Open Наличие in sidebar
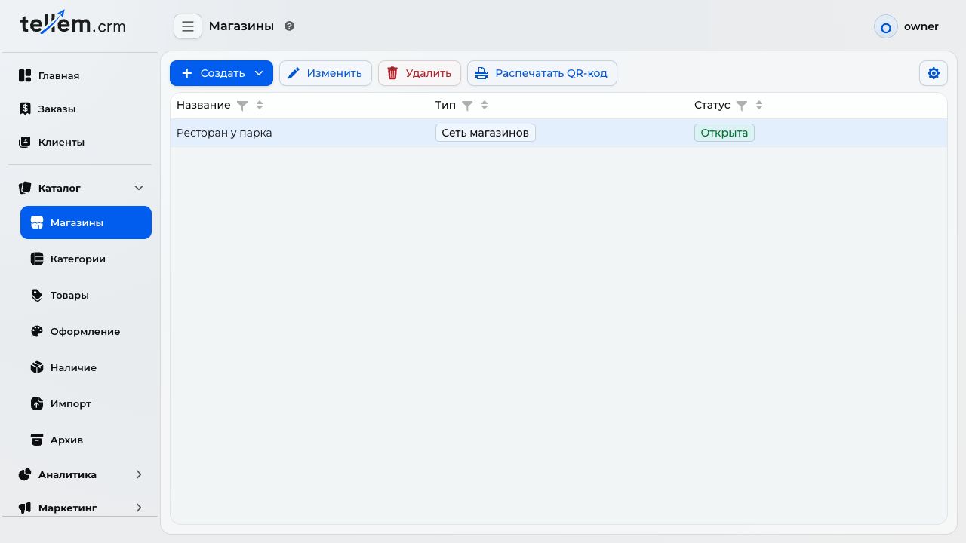 coord(86,367)
